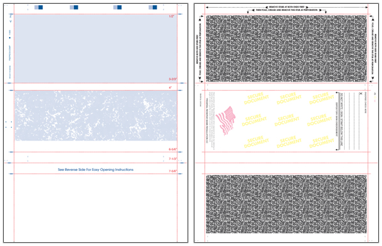The height and width of the screenshot is (246, 382).
Task: Click the red 1/2" measurement label
Action: tap(171, 16)
